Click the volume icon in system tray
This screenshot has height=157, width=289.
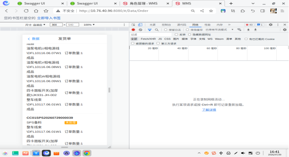click(x=243, y=153)
